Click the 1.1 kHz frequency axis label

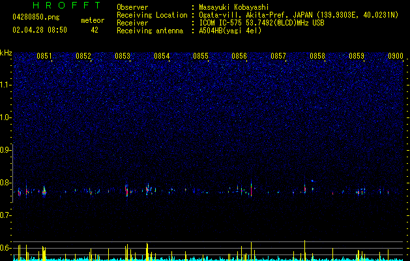pyautogui.click(x=6, y=85)
